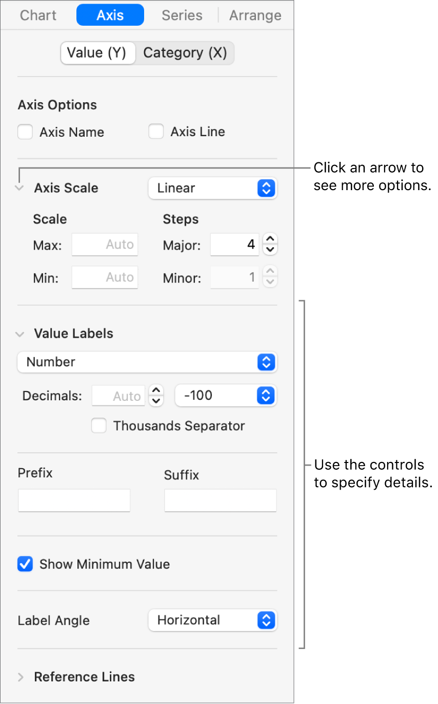This screenshot has height=704, width=438.
Task: Switch to Category (X) axis
Action: coord(185,53)
